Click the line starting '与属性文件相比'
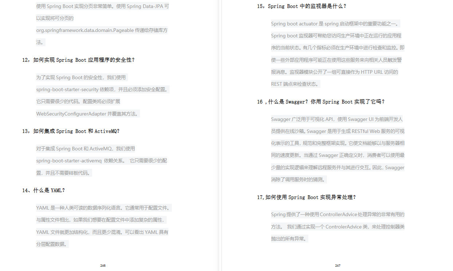The width and height of the screenshot is (453, 271). pyautogui.click(x=102, y=220)
